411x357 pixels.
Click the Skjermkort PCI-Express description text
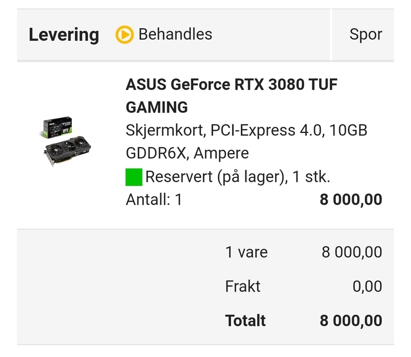click(x=246, y=130)
